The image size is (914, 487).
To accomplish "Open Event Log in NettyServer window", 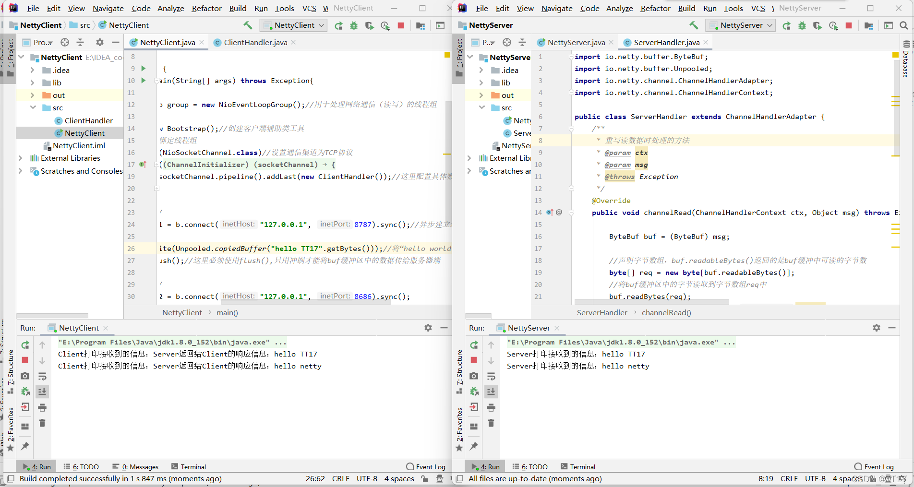I will pos(874,466).
